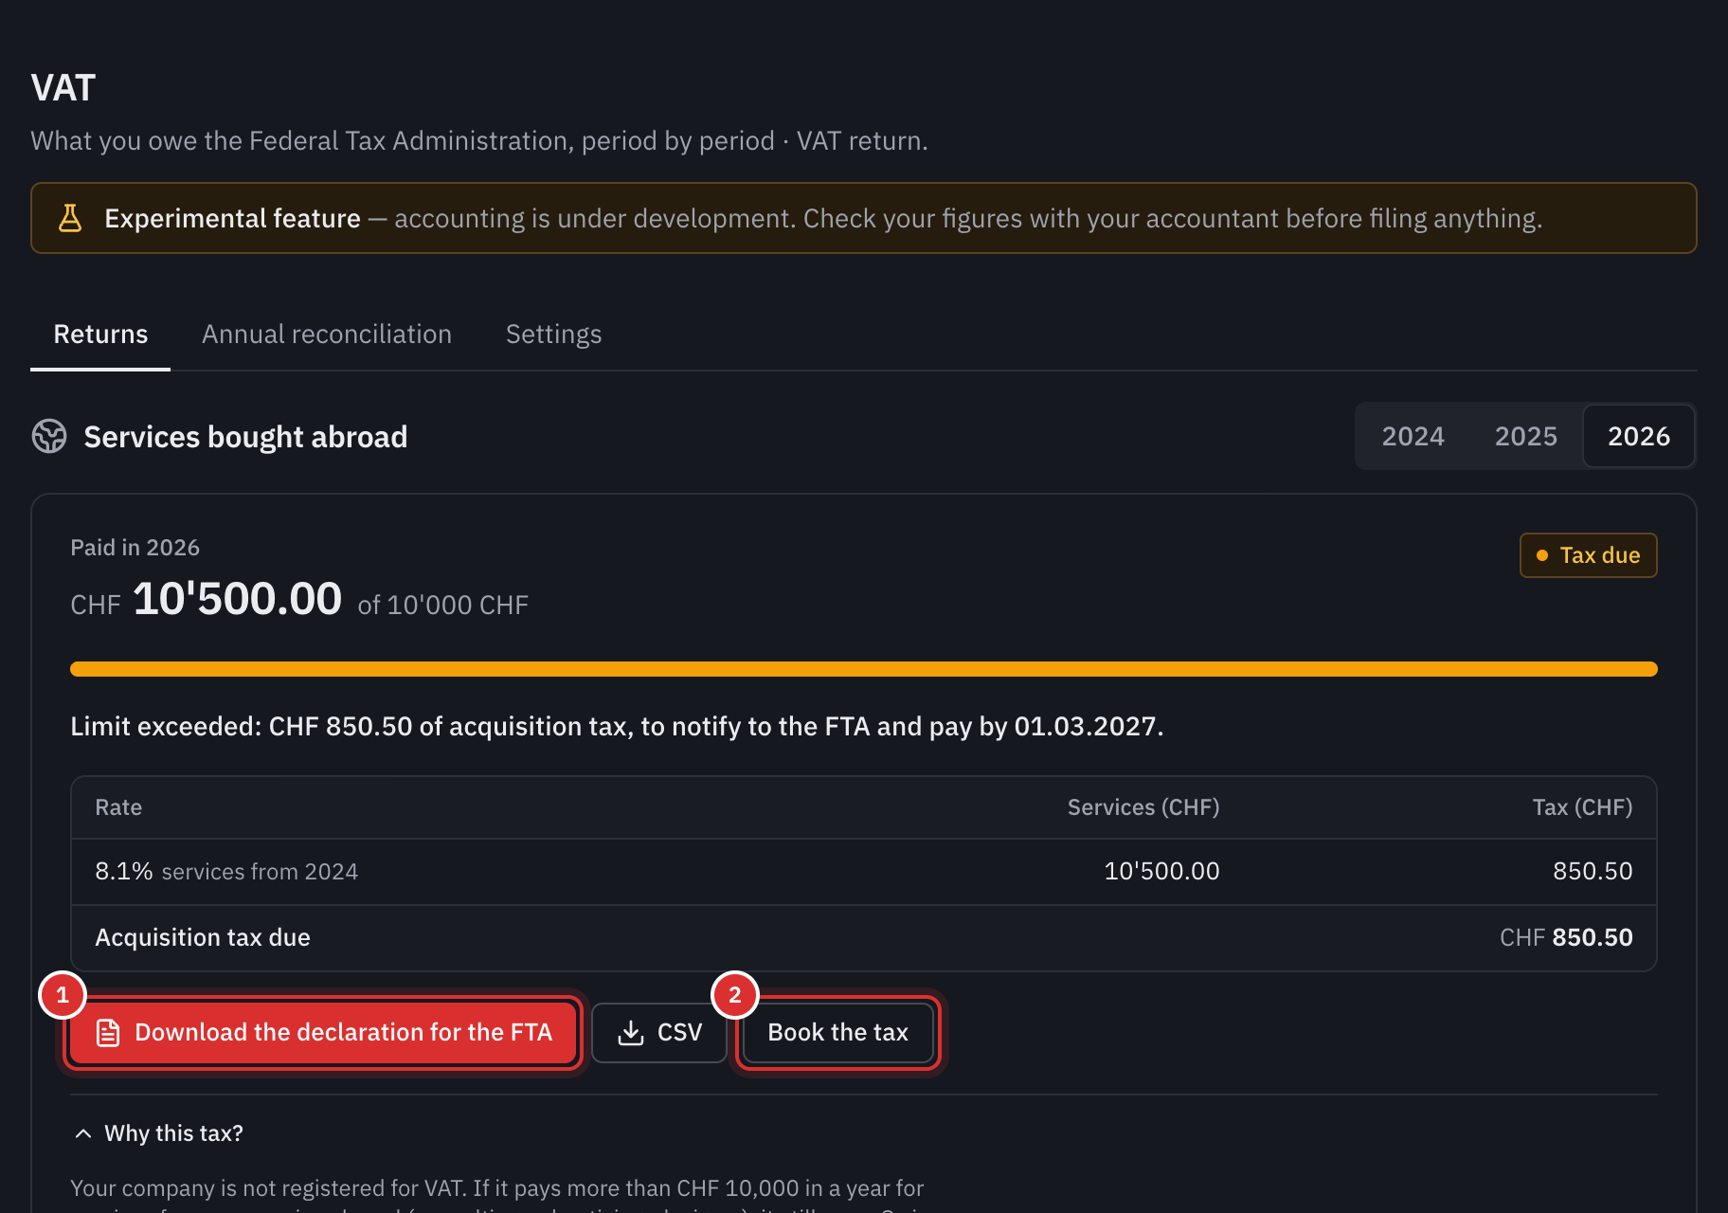Click Book the tax button

click(x=838, y=1033)
